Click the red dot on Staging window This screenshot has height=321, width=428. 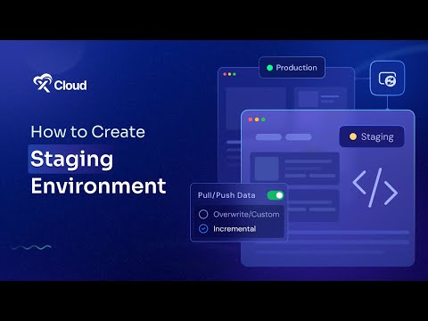tap(251, 119)
